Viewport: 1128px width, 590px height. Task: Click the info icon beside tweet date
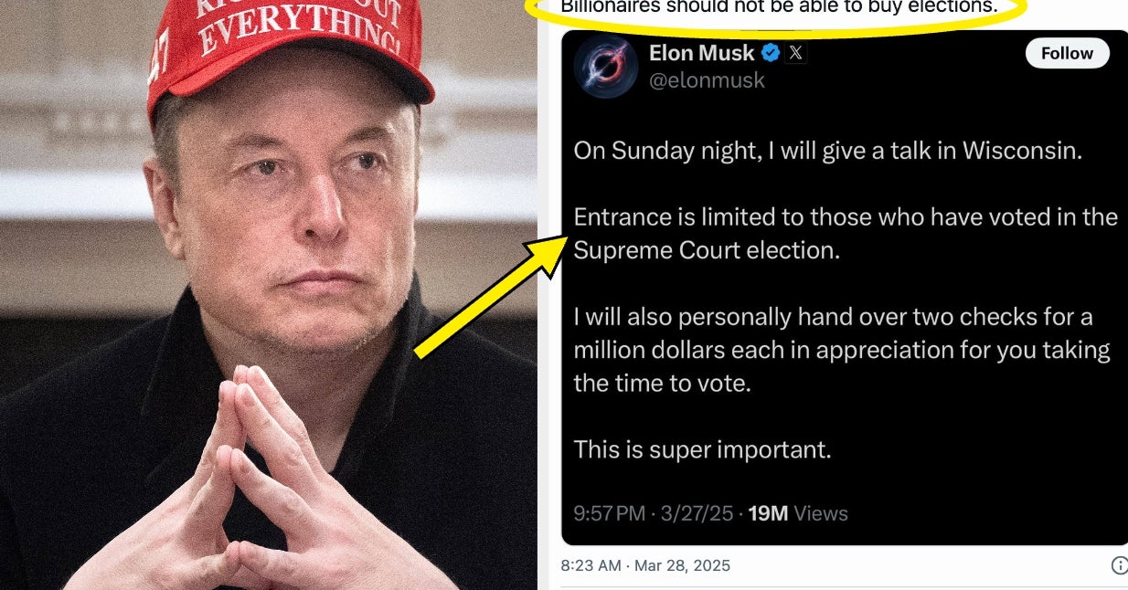pos(1120,565)
